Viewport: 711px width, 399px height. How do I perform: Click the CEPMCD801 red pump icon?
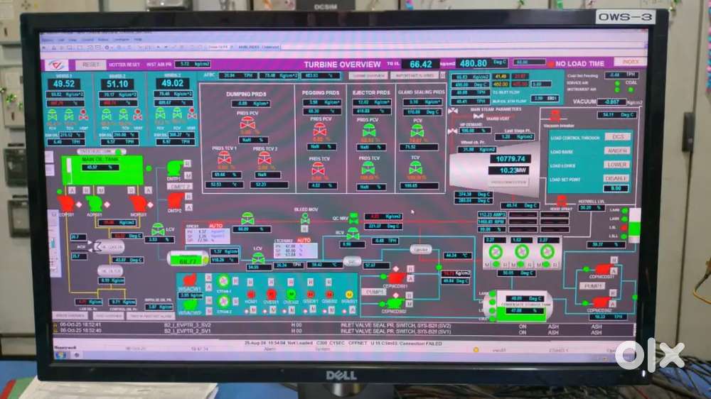coord(396,278)
